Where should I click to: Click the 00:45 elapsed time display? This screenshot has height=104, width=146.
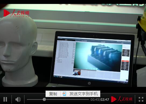pos(95,100)
